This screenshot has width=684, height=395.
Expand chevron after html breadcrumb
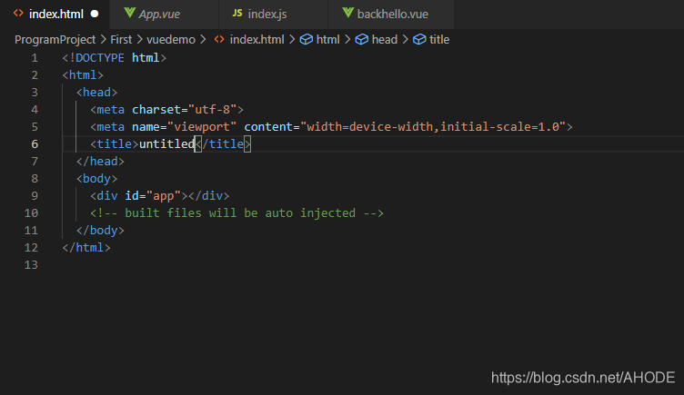pyautogui.click(x=347, y=40)
